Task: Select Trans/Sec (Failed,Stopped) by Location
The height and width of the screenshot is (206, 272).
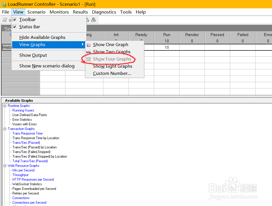Action: pyautogui.click(x=40, y=156)
